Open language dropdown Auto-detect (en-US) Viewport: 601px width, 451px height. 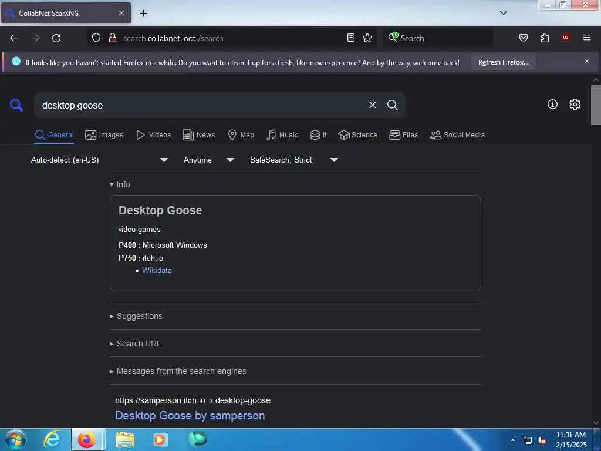(x=99, y=160)
